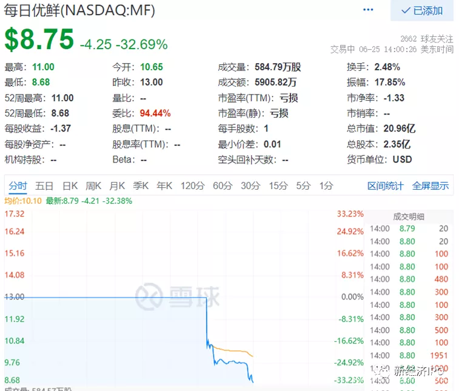Click the 换手 value 2.48%
The image size is (459, 391).
[x=387, y=67]
